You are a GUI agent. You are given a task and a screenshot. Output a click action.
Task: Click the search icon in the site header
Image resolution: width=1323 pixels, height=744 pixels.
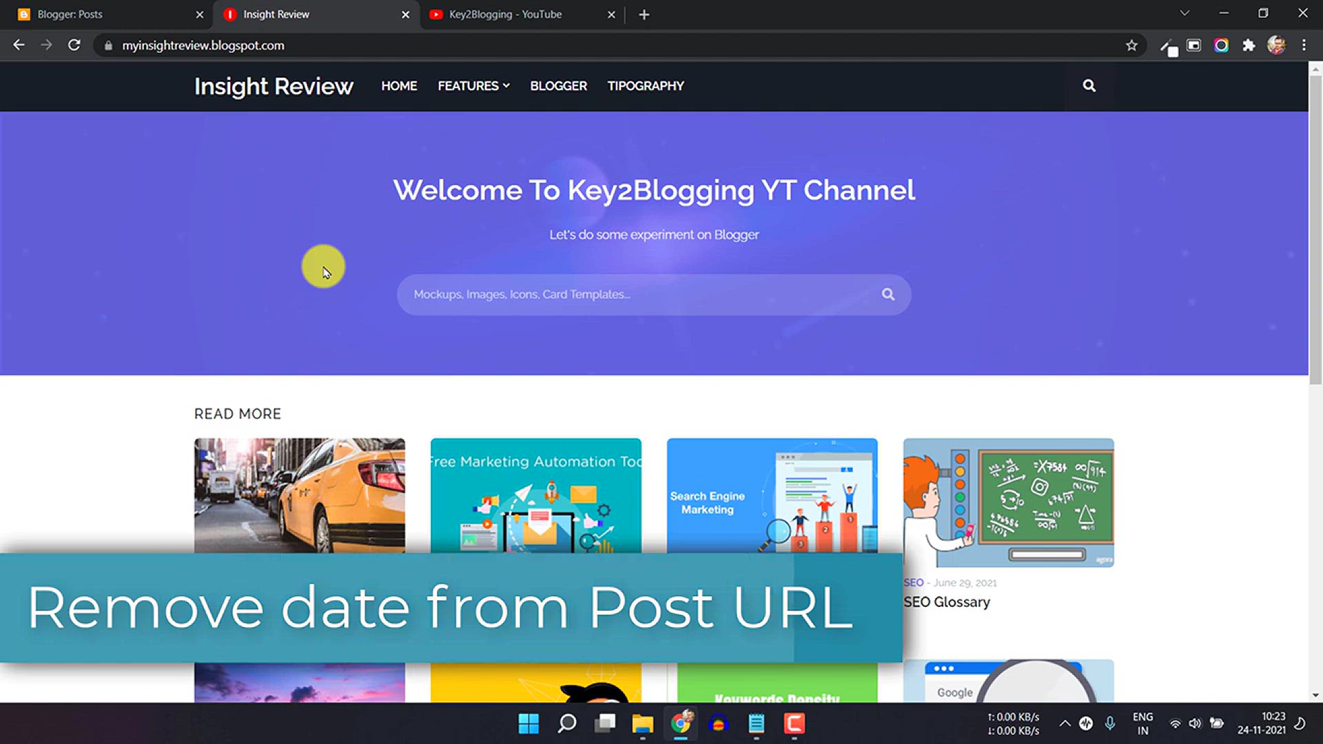coord(1089,85)
